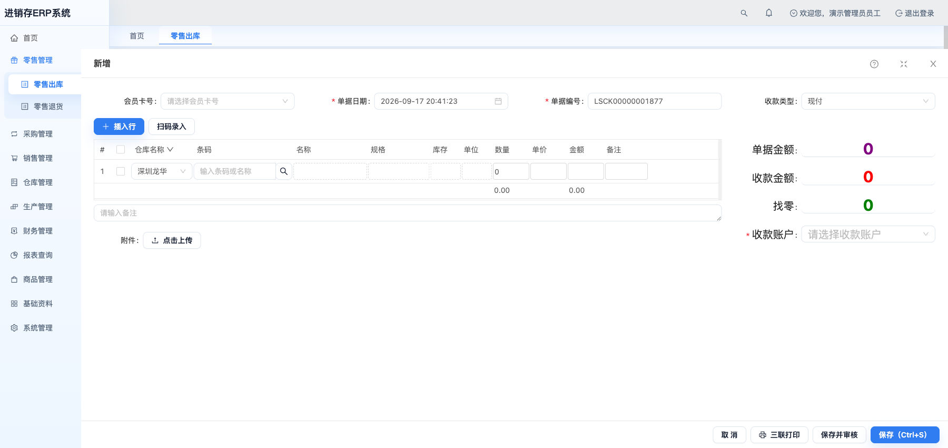The width and height of the screenshot is (948, 448).
Task: Collapse the dialog with the shrink icon
Action: point(904,64)
